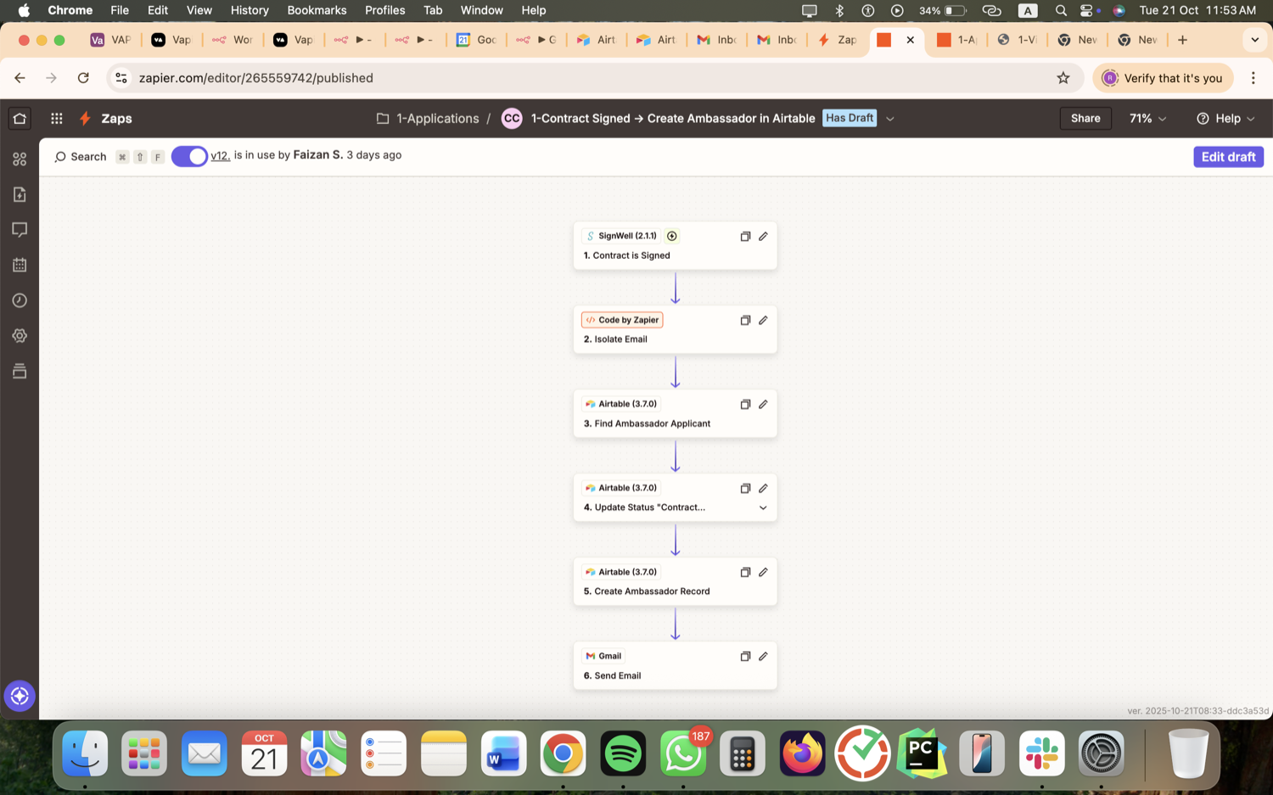Viewport: 1273px width, 795px height.
Task: Click the Share button
Action: click(1085, 119)
